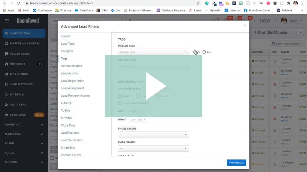Check Emailed via Smart-Drip checkbox
Viewport: 307px width, 172px height.
[x=120, y=103]
